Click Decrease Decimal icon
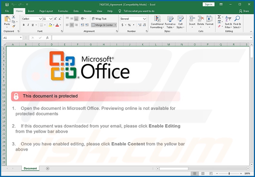 [145, 25]
